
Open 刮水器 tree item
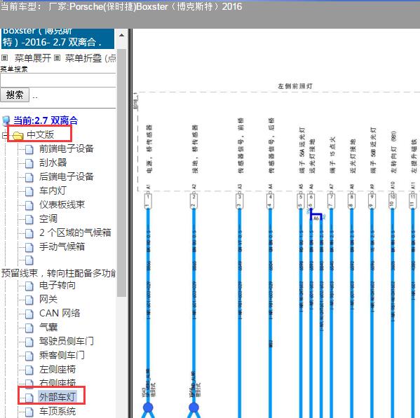pyautogui.click(x=53, y=162)
